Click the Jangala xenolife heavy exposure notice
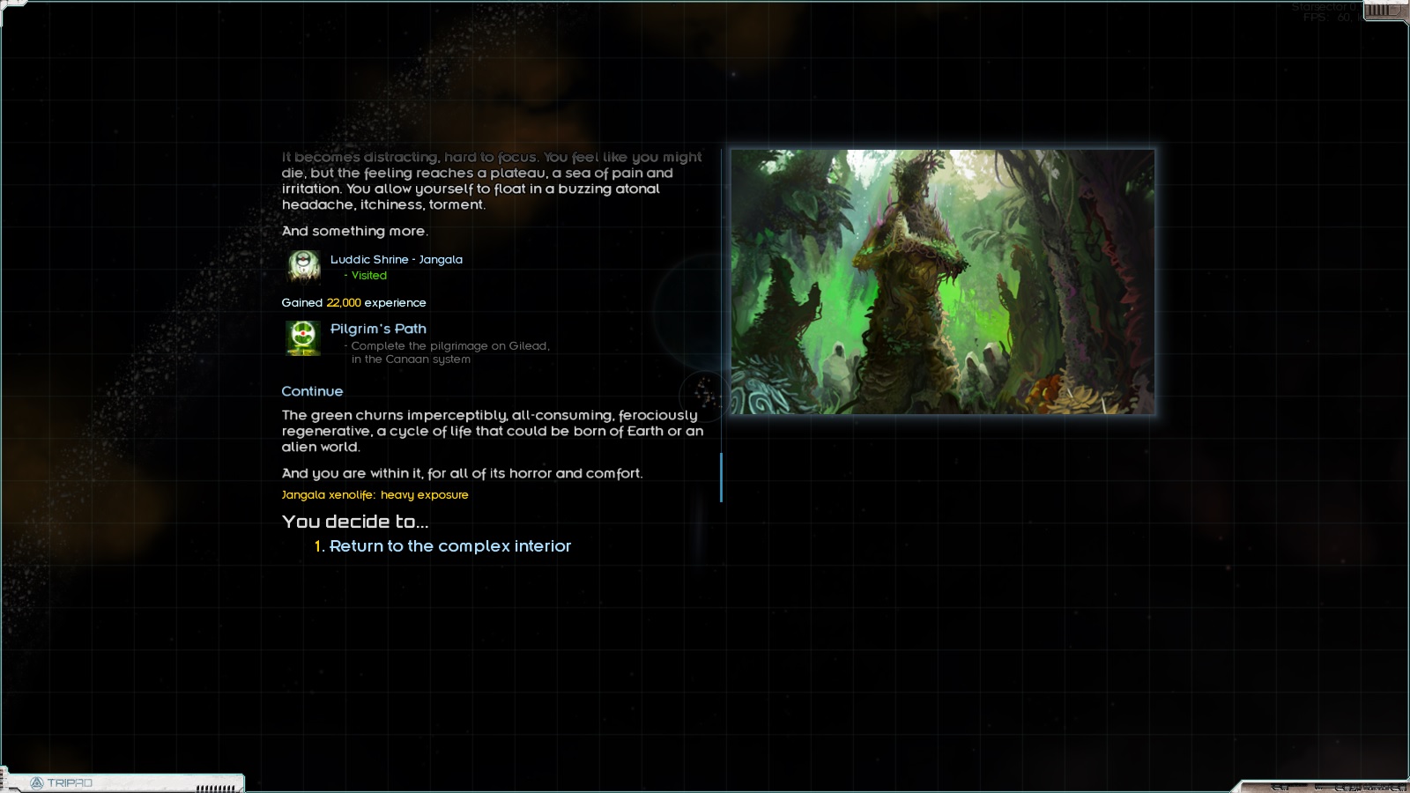 375,495
